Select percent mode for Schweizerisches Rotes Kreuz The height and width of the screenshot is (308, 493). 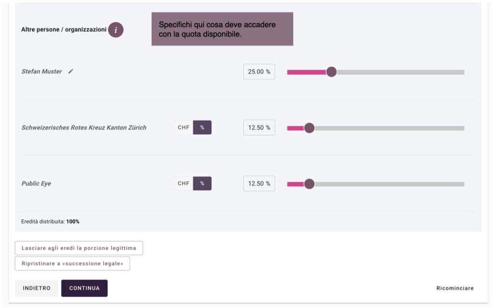click(x=202, y=128)
